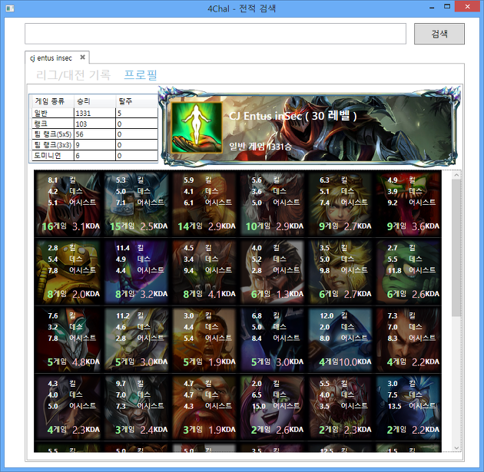
Task: Select champion card with 16게임 3.1KDA
Action: (68, 204)
